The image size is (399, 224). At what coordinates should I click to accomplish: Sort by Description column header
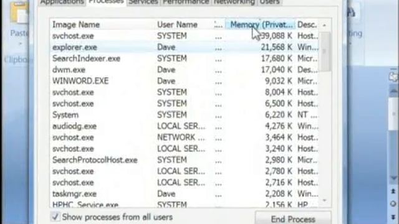307,25
